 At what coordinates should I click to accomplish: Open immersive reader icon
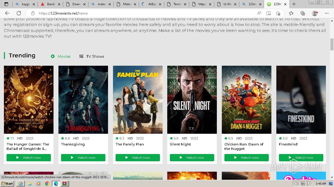[269, 13]
